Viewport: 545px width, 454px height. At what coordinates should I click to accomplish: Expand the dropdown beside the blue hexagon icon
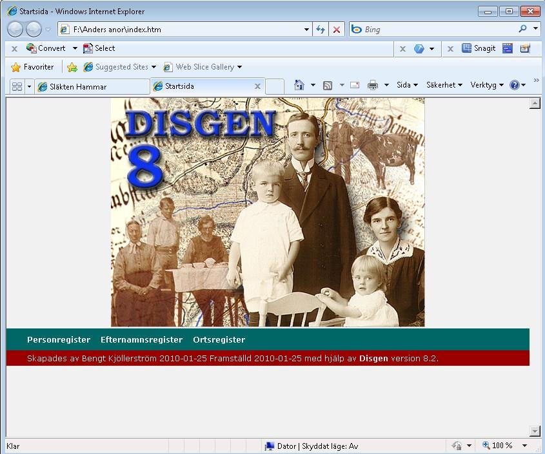click(431, 48)
